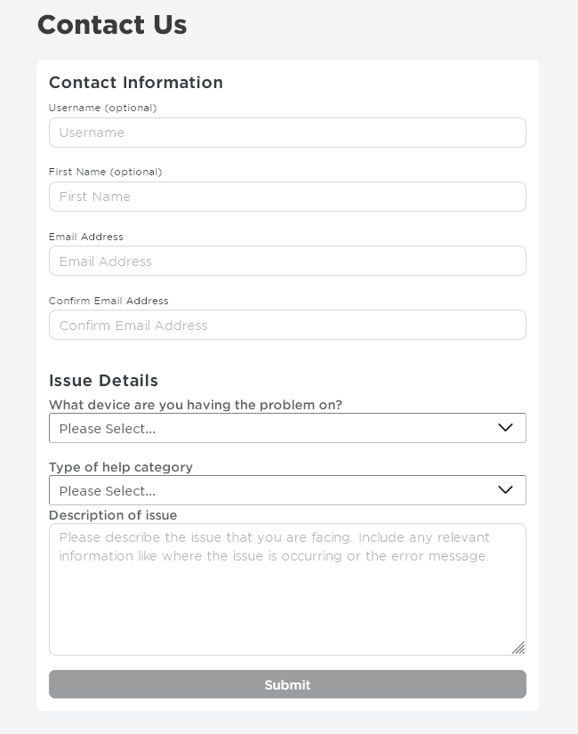Viewport: 578px width, 734px height.
Task: Click the 'Confirm Email Address' label
Action: click(108, 301)
